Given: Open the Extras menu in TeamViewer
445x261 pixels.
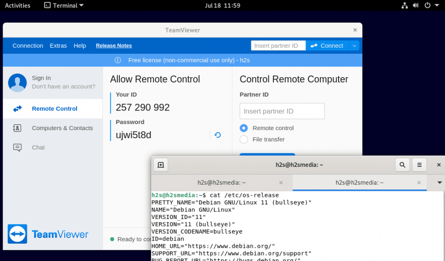Looking at the screenshot, I should pos(58,45).
